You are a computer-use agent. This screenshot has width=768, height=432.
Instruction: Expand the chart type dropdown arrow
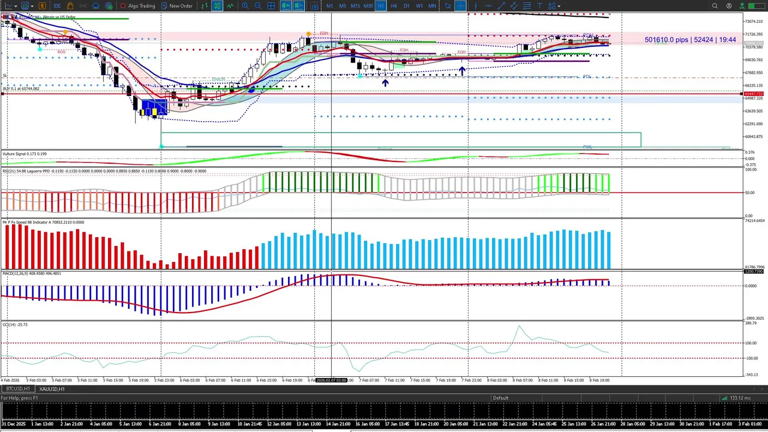click(16, 6)
